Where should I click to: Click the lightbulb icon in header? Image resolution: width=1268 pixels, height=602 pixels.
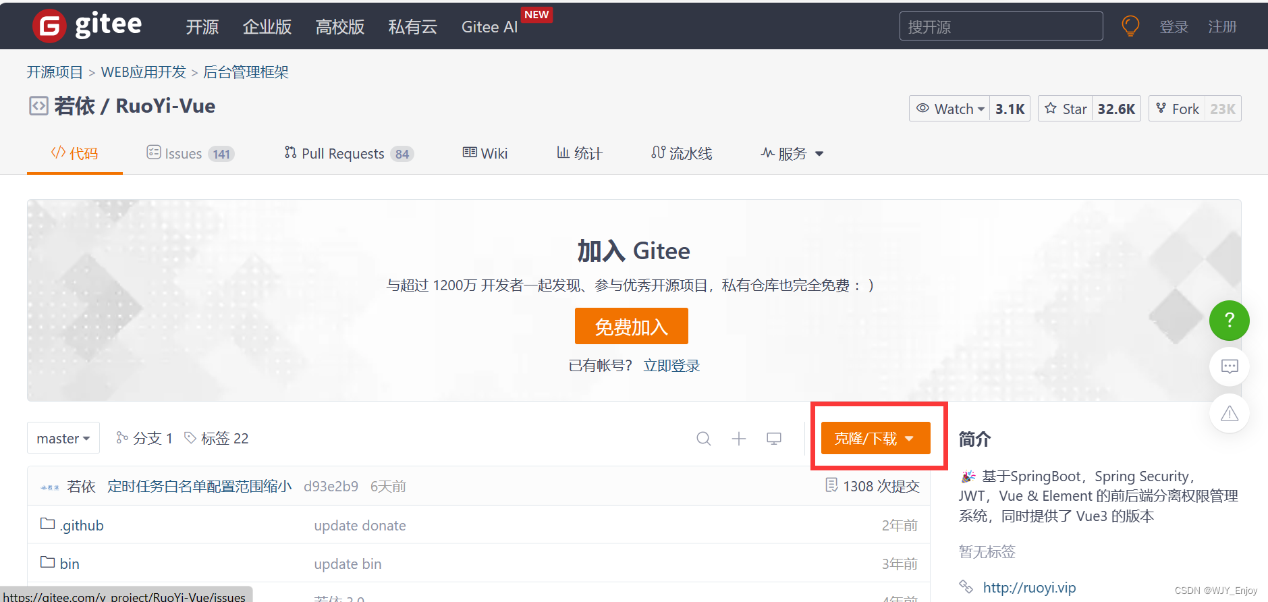[x=1130, y=26]
